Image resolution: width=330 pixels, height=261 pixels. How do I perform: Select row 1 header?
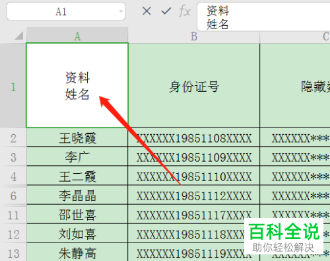[x=13, y=85]
